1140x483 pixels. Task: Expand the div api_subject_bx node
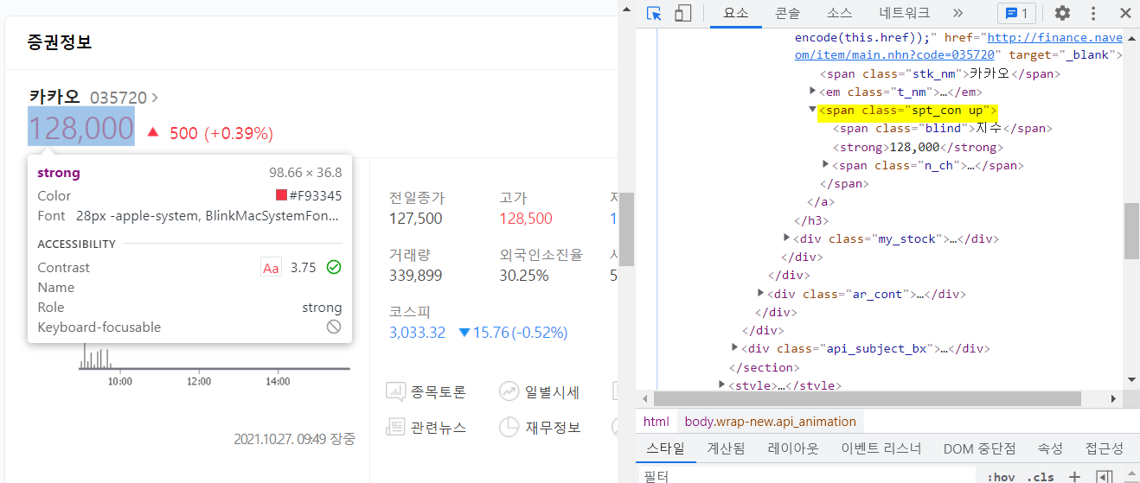pyautogui.click(x=735, y=348)
